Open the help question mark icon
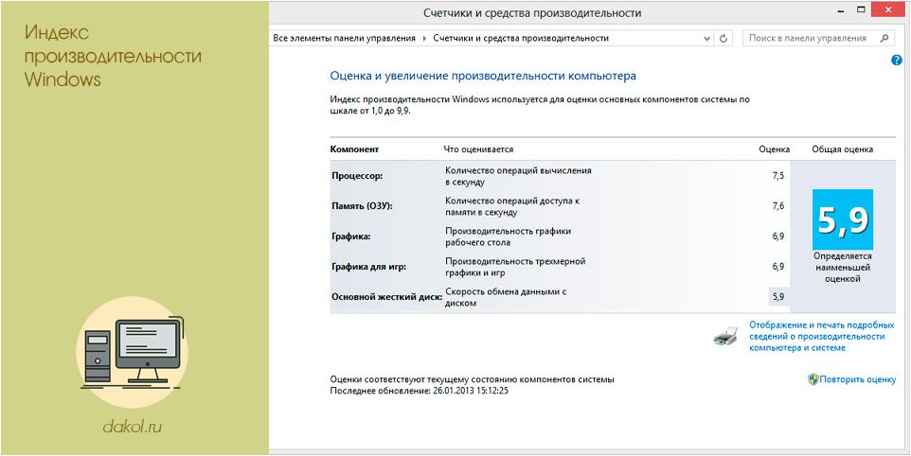The width and height of the screenshot is (911, 456). (897, 60)
